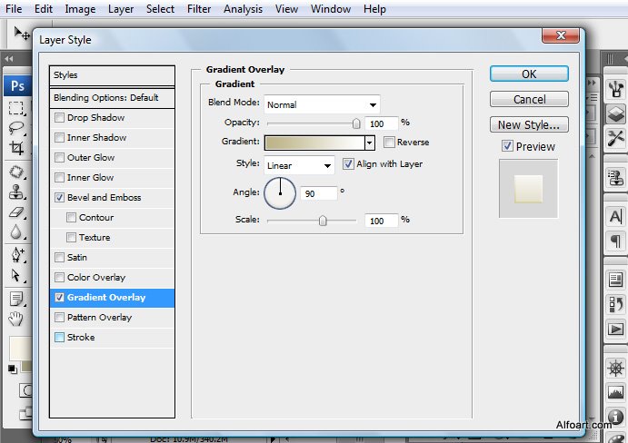The image size is (628, 443).
Task: Open the Layer menu
Action: 120,9
